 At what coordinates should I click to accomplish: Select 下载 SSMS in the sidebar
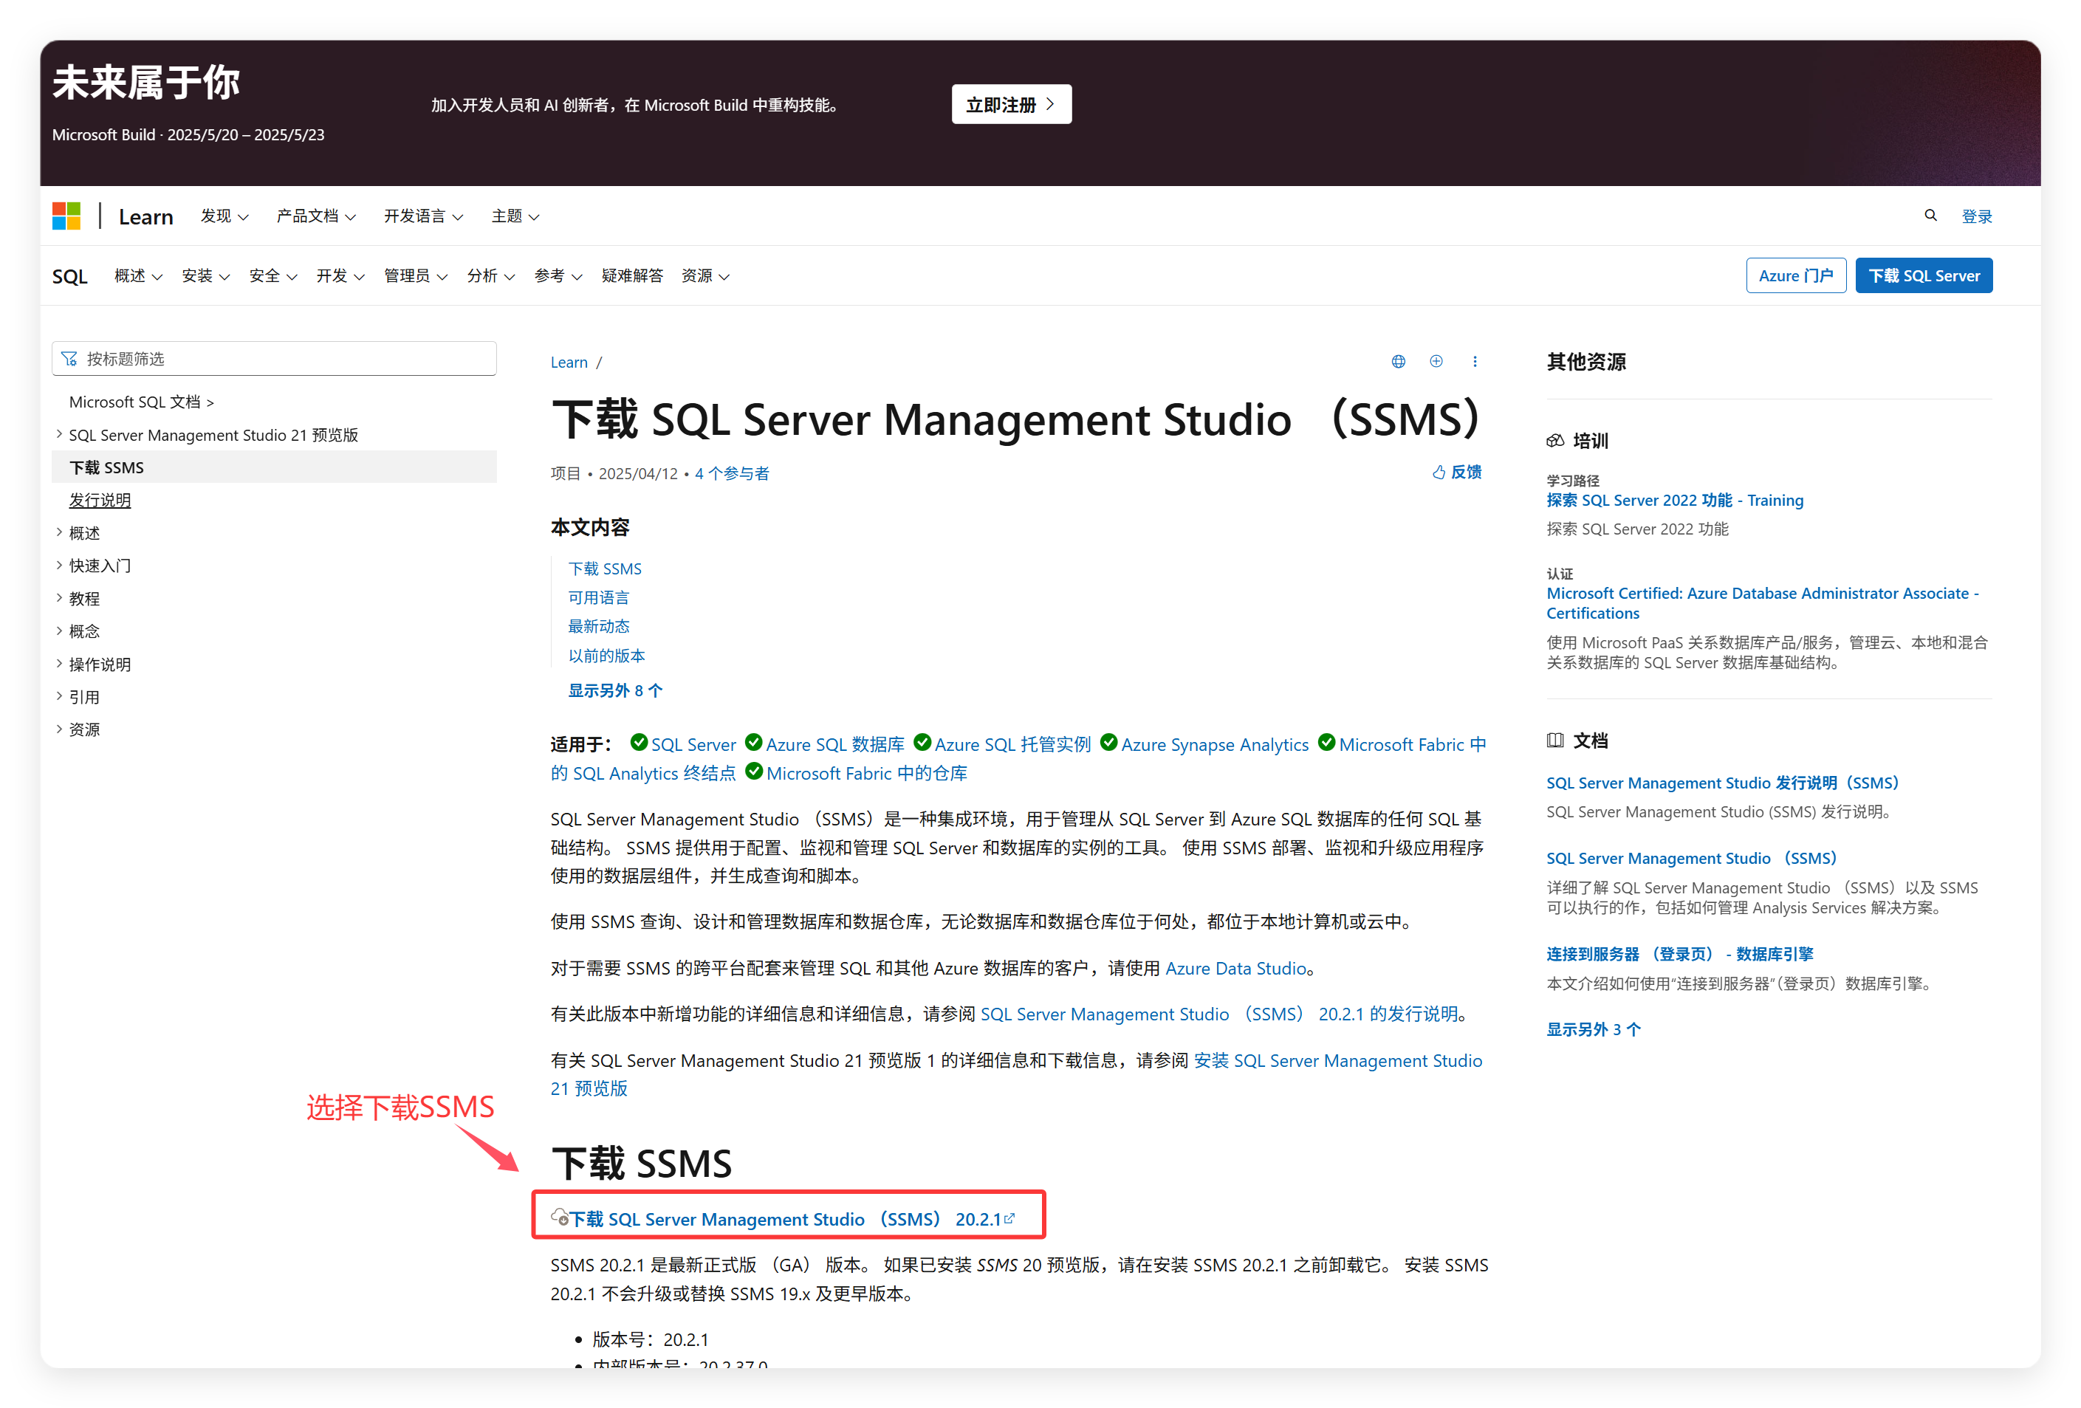click(274, 467)
